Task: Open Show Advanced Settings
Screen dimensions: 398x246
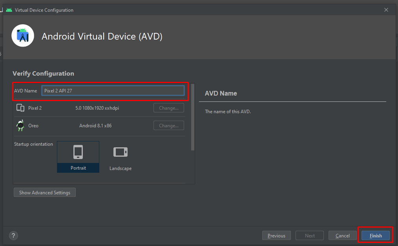Action: (45, 193)
